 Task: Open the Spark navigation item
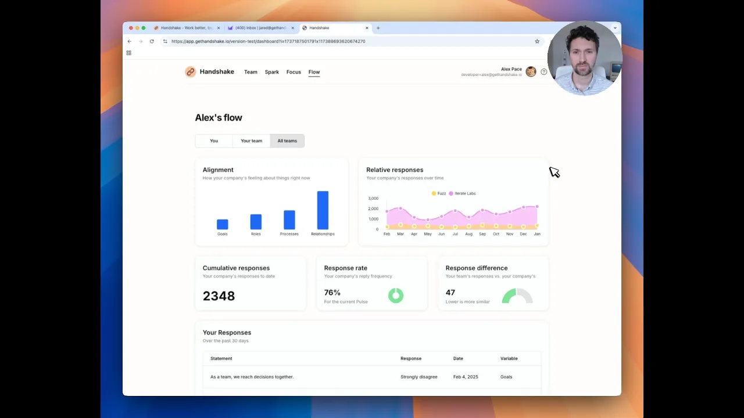point(272,72)
